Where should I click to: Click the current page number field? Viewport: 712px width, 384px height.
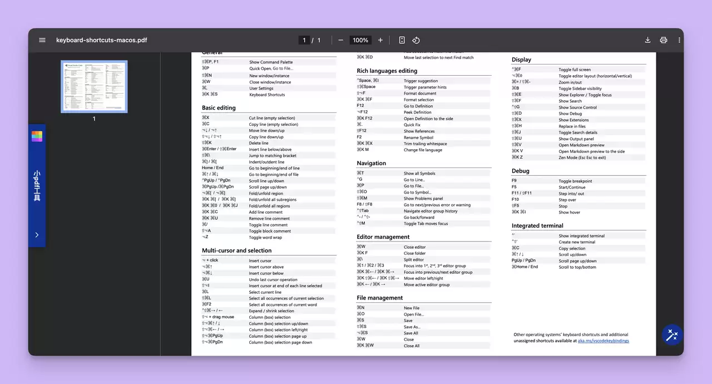(x=304, y=40)
